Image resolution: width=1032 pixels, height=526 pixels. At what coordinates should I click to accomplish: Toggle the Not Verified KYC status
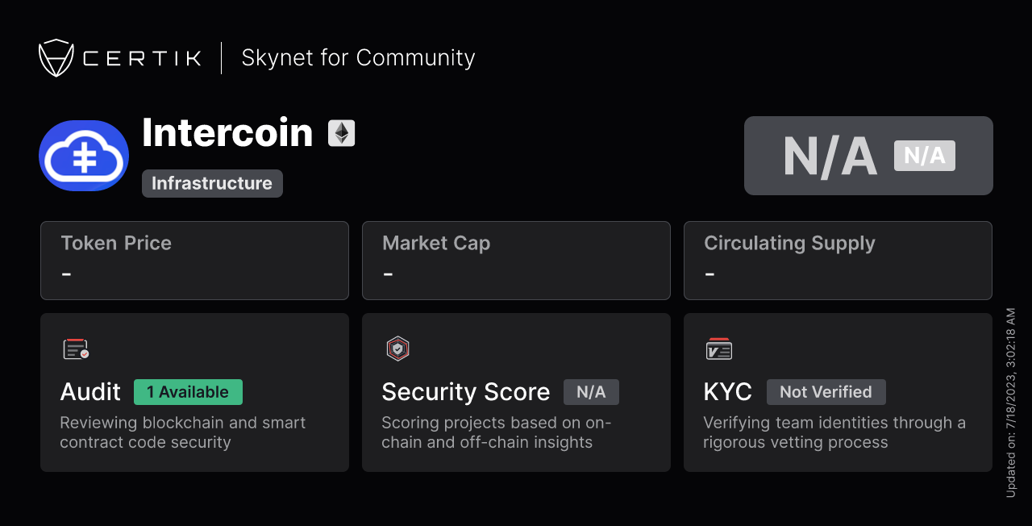pos(826,392)
